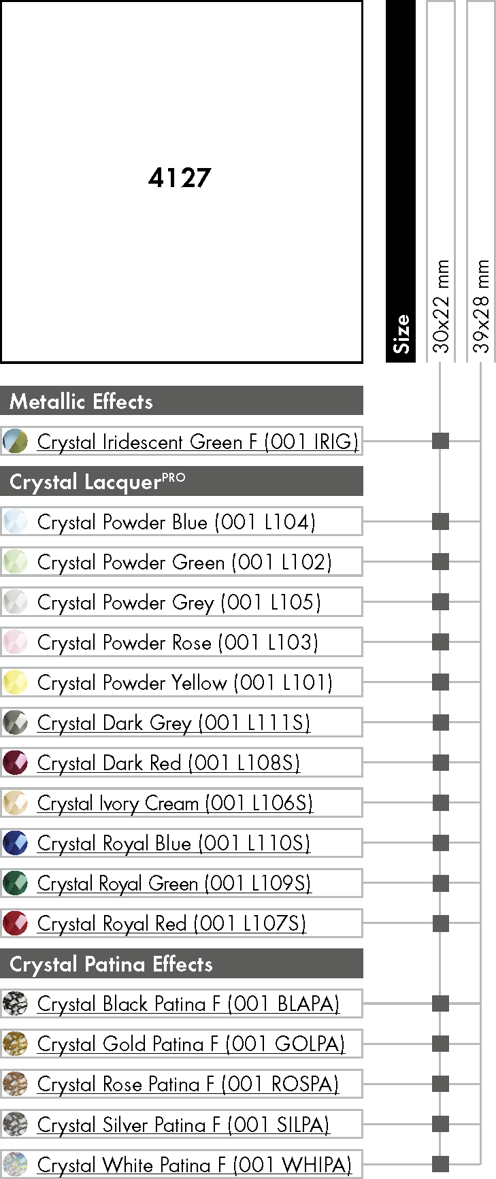The height and width of the screenshot is (1179, 496).
Task: Open the Crystal Royal Red (001 L107S) link
Action: pyautogui.click(x=171, y=923)
